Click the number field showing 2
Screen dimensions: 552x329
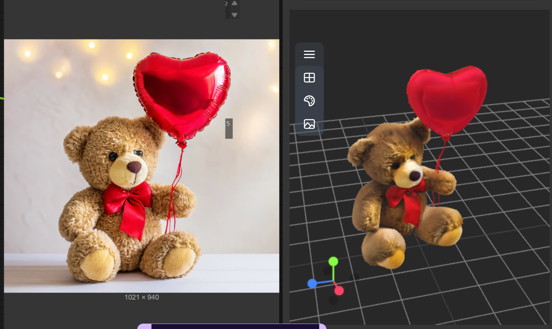[x=227, y=4]
